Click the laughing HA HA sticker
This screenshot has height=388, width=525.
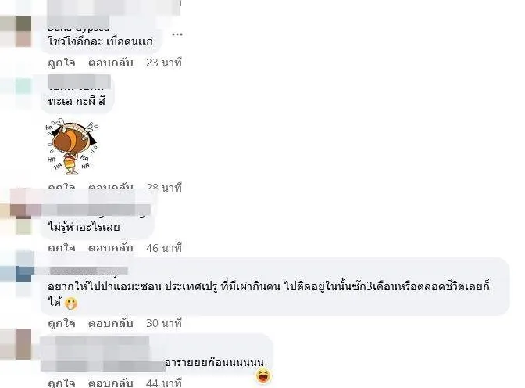point(72,147)
